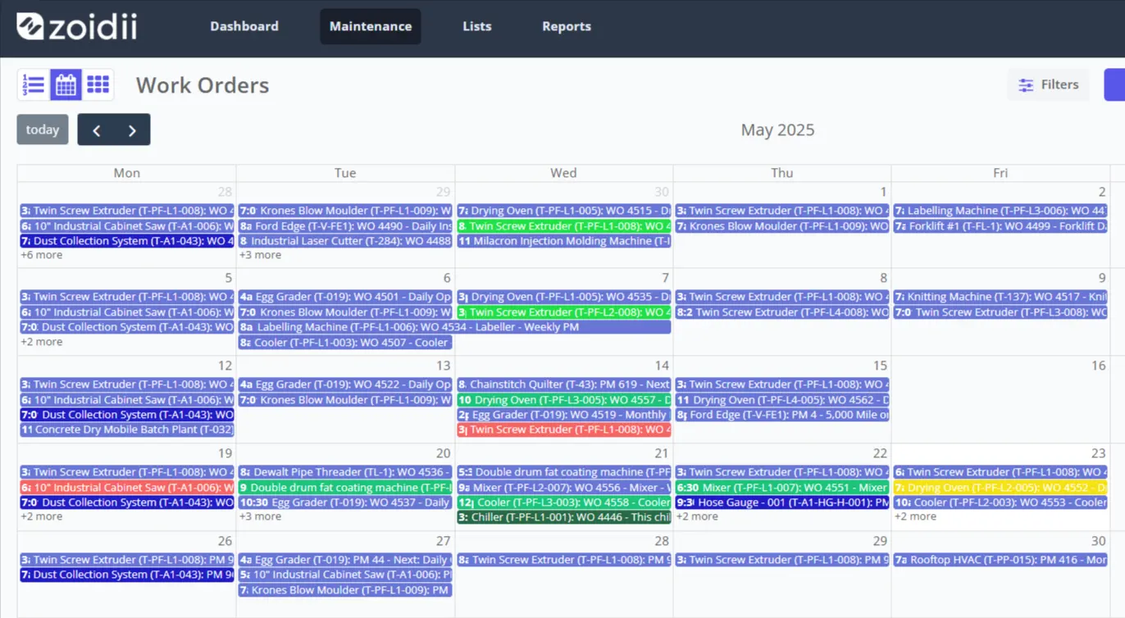Expand "+2 more" on Friday May 23

[915, 516]
